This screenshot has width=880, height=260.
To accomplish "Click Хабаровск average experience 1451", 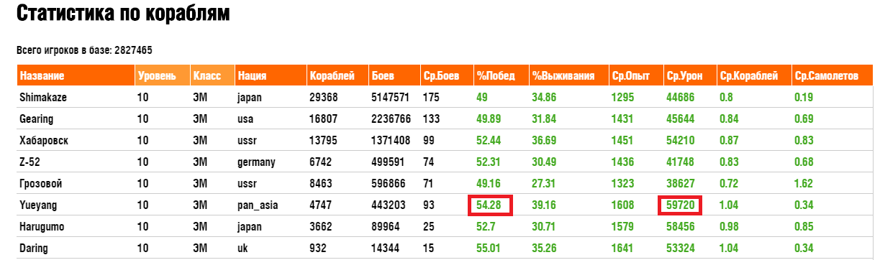I will click(x=623, y=140).
